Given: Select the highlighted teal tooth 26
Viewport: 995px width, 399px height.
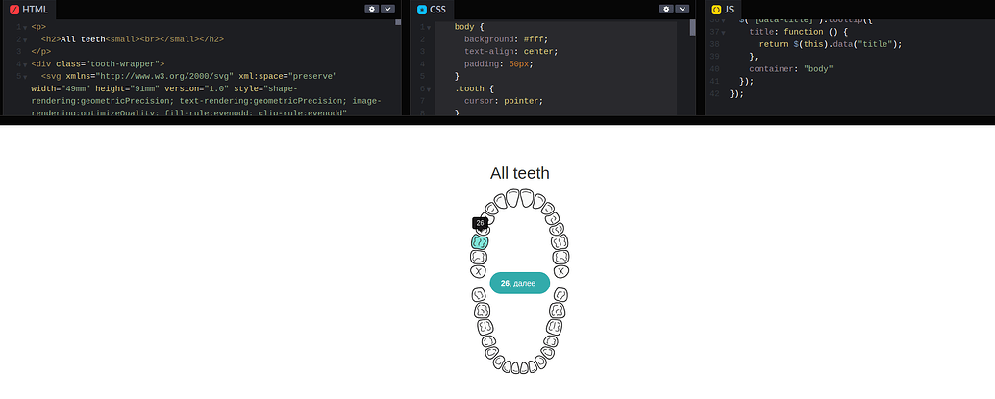Looking at the screenshot, I should coord(480,242).
